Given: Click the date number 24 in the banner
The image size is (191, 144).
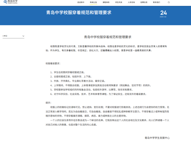Looking at the screenshot, I should 163,13.
